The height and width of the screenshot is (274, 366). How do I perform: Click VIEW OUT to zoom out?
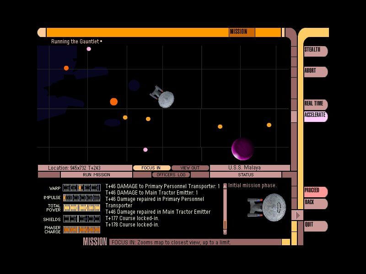[190, 168]
